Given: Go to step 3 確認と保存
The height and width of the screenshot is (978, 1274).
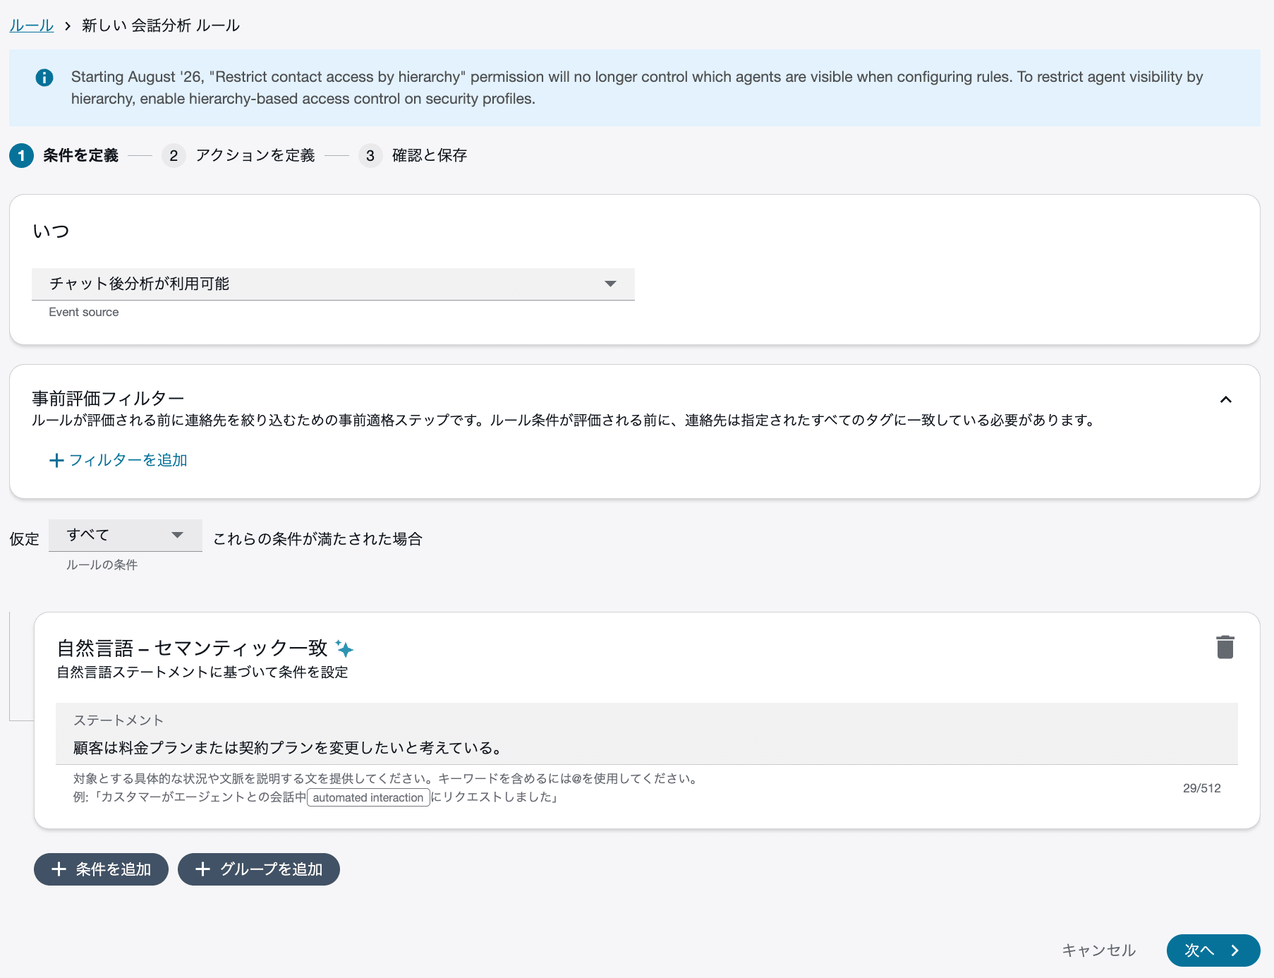Looking at the screenshot, I should pos(413,155).
